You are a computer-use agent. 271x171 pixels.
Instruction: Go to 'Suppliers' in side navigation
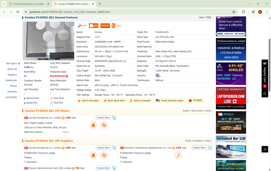click(12, 75)
